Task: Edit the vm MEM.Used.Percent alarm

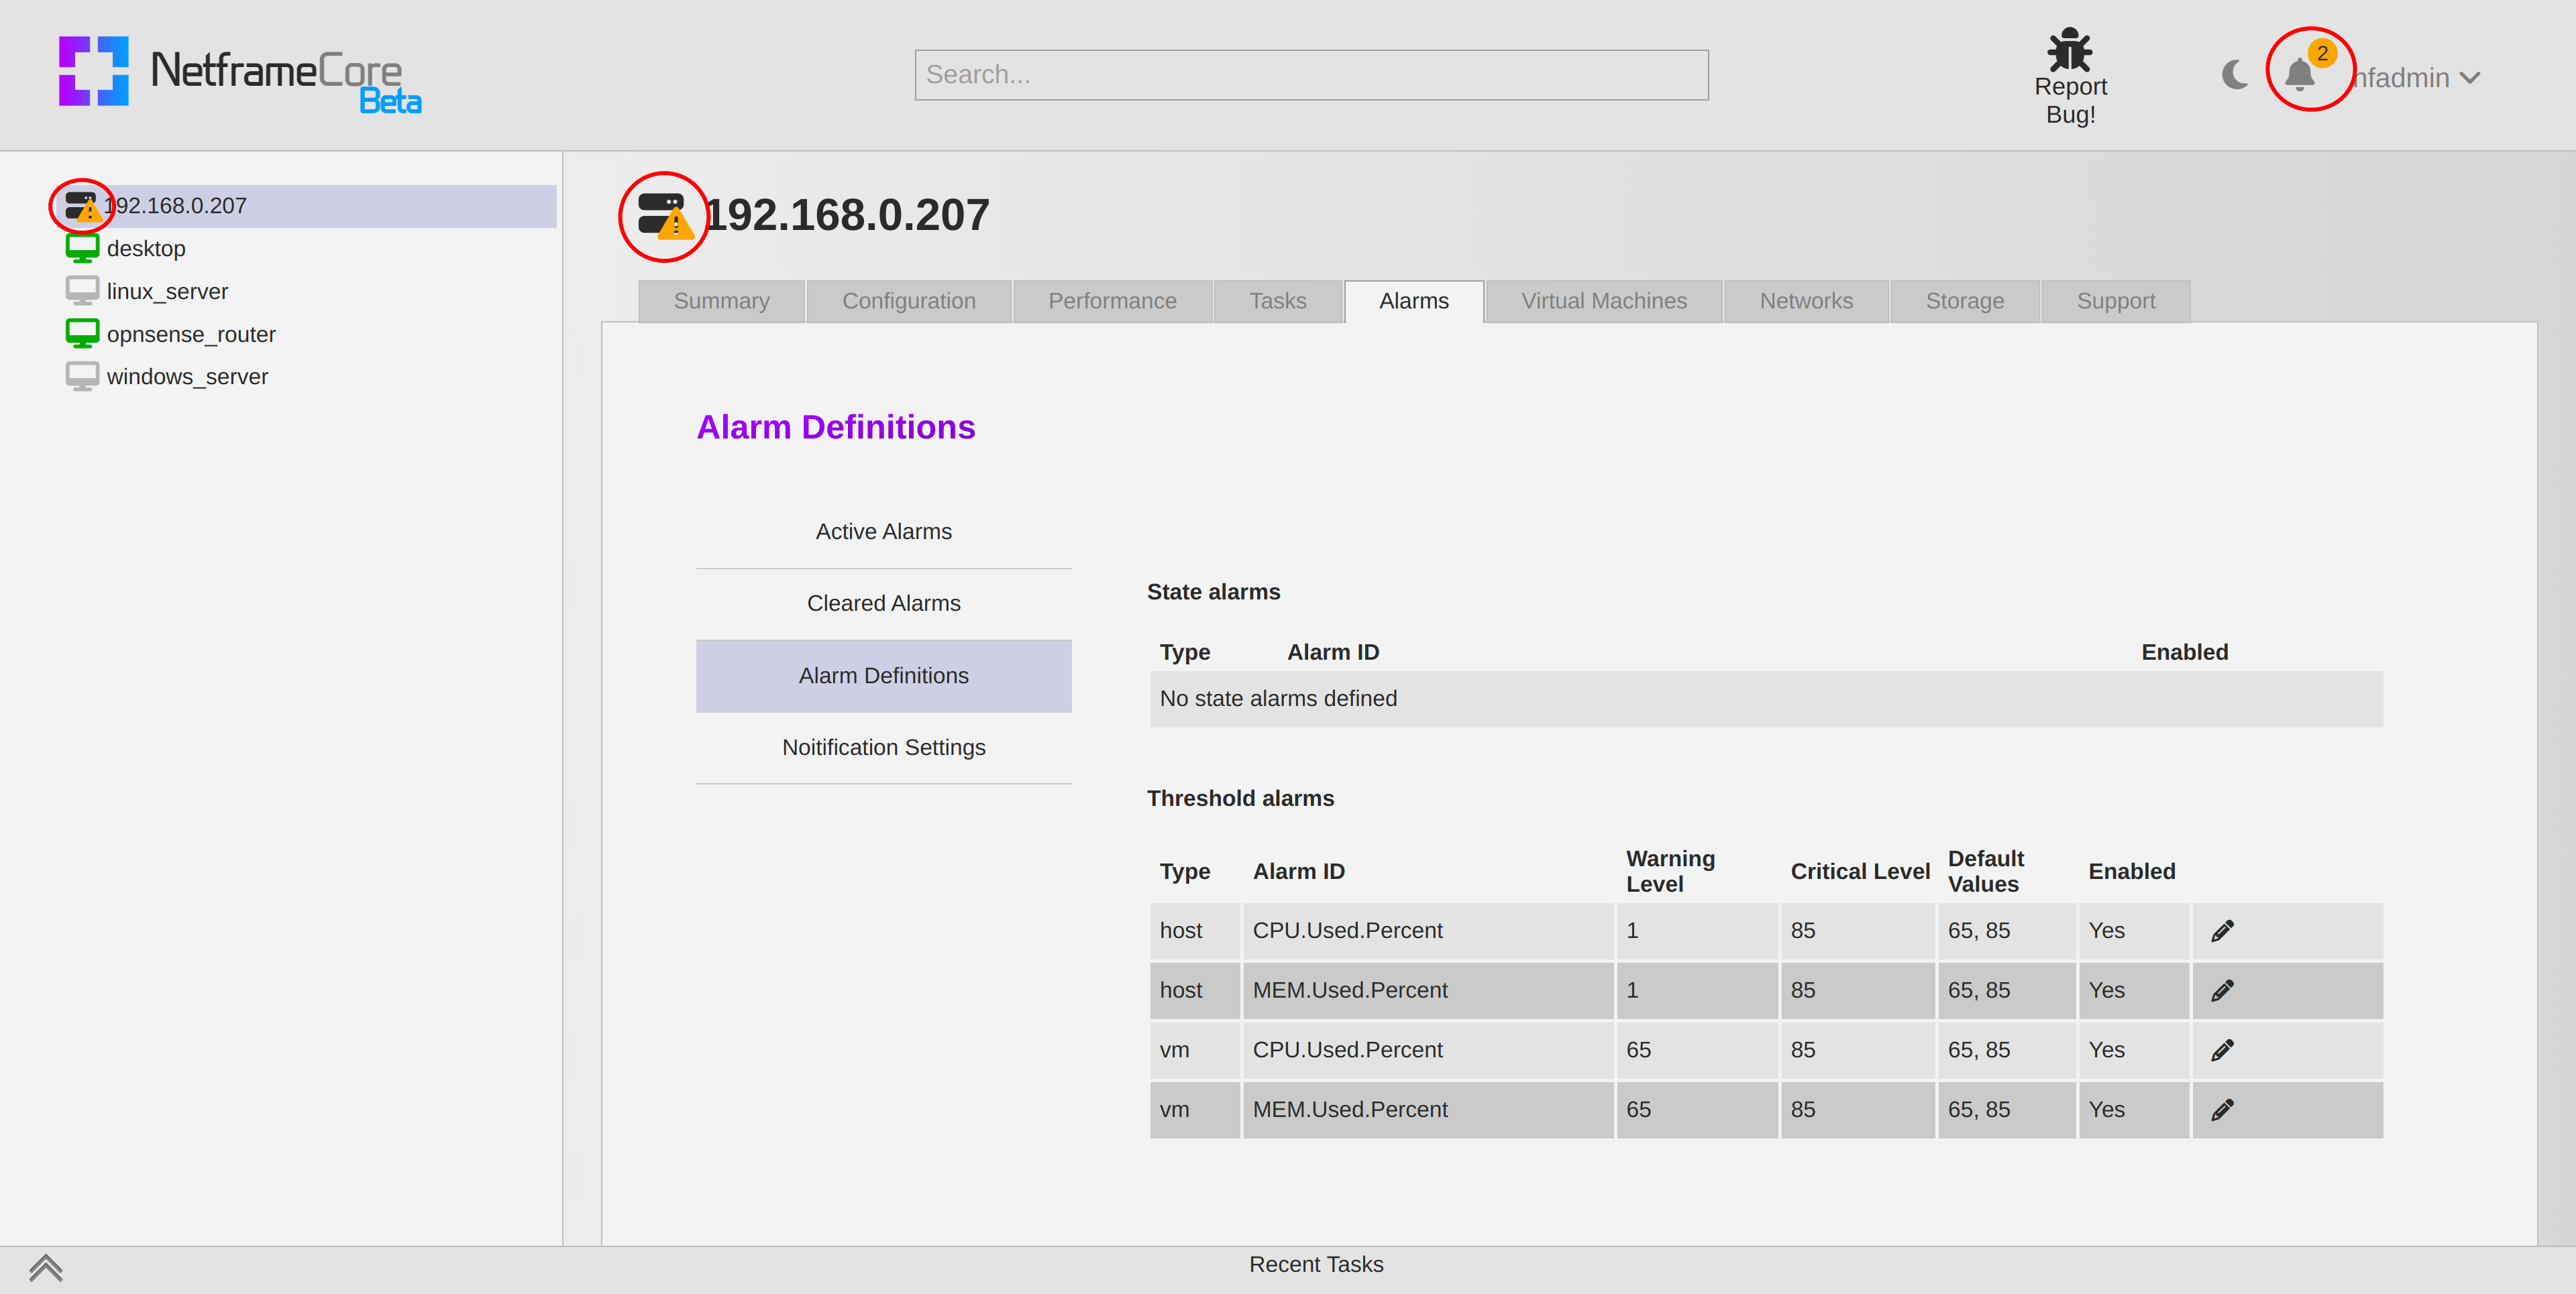Action: click(2222, 1110)
